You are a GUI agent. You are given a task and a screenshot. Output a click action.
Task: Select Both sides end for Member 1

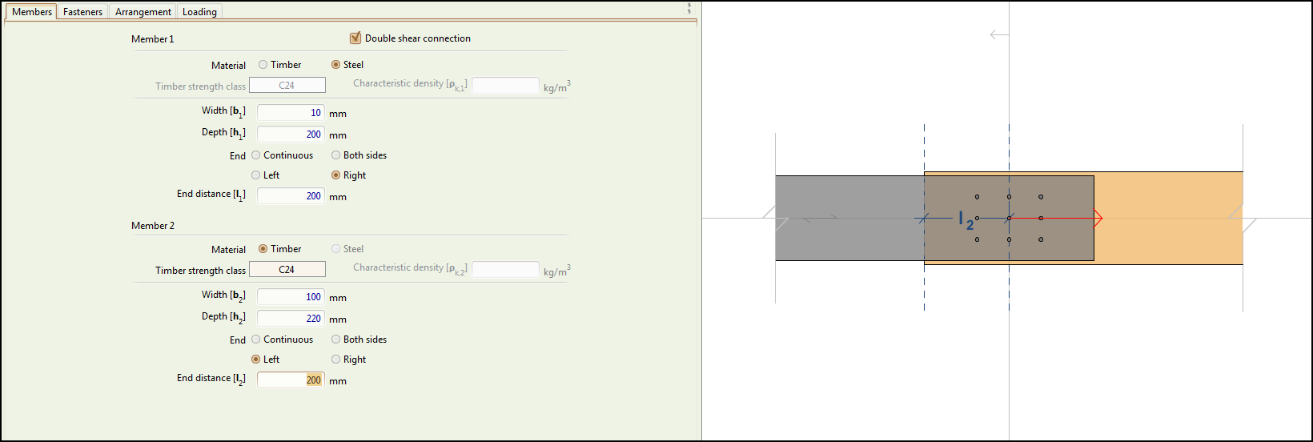coord(335,155)
